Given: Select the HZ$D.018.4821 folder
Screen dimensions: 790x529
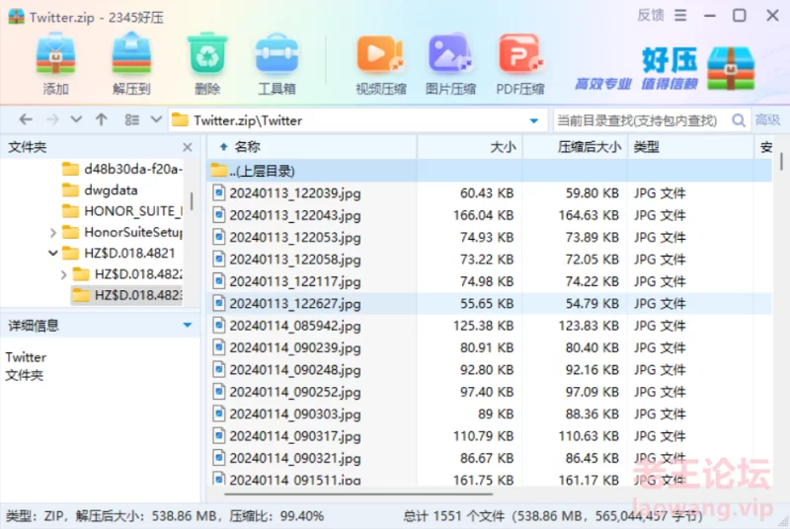Looking at the screenshot, I should point(118,253).
